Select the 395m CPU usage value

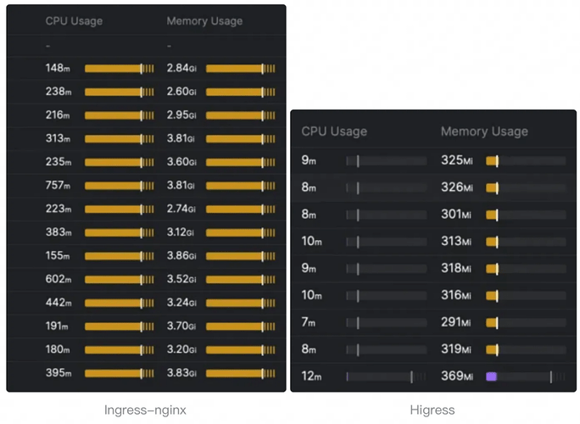(59, 373)
